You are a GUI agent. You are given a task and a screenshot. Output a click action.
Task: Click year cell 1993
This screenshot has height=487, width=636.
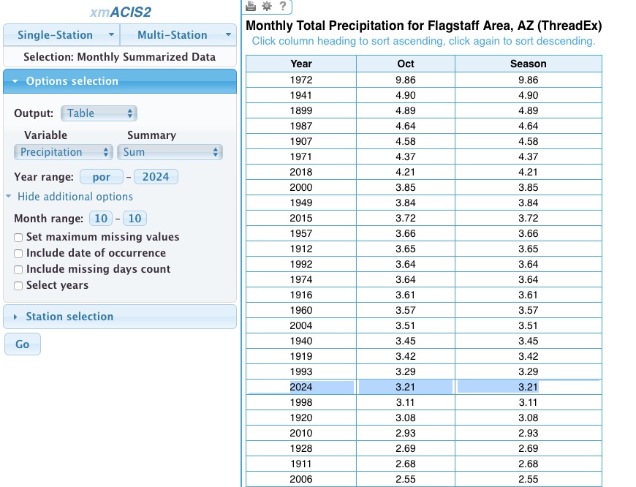[301, 371]
